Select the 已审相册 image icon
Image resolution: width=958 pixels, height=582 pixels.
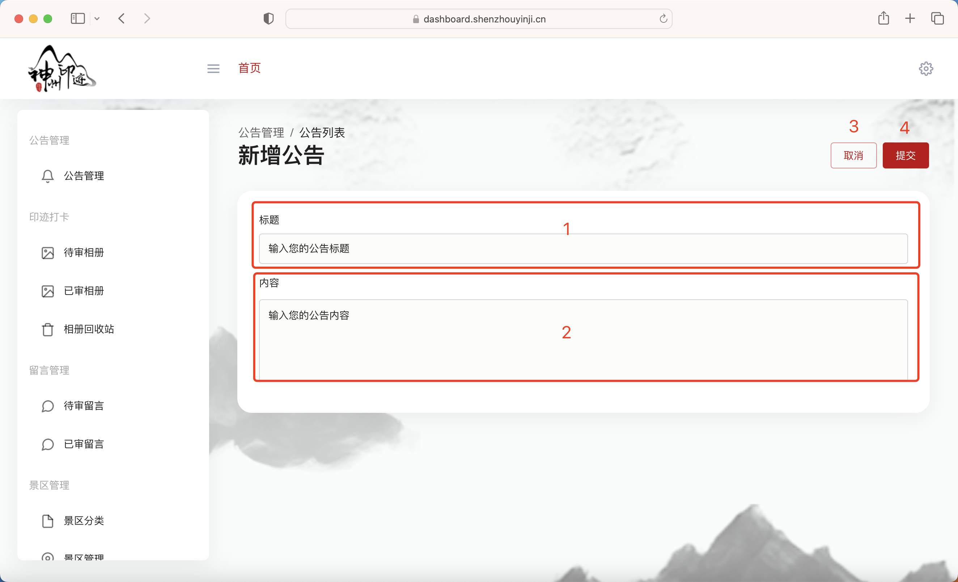[x=47, y=291]
